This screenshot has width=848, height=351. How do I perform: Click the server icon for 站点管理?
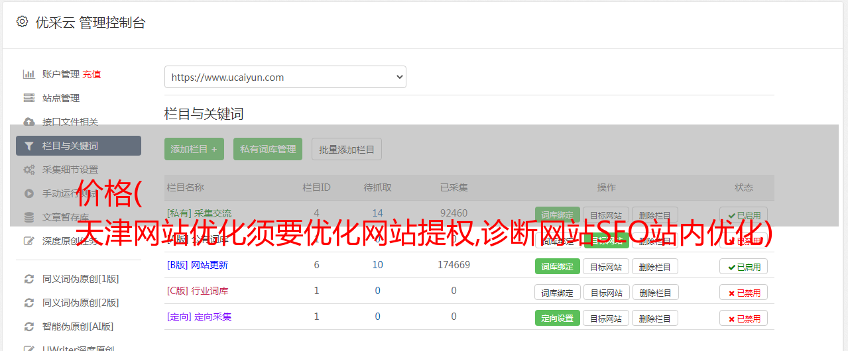[x=29, y=98]
